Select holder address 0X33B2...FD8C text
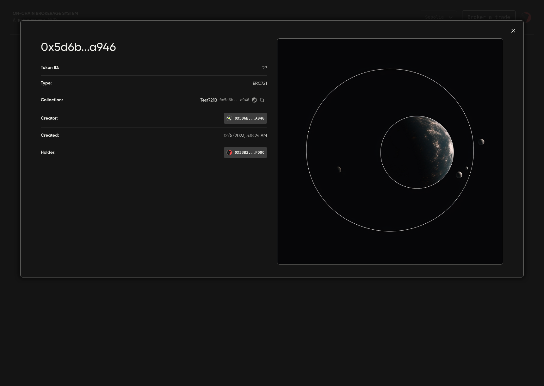544x386 pixels. [x=249, y=153]
